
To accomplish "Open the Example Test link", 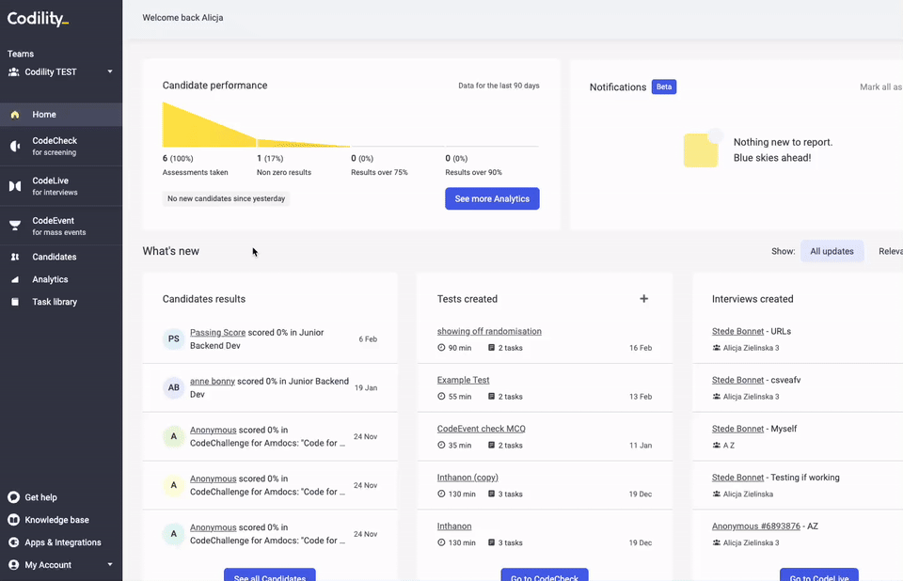I will 463,380.
